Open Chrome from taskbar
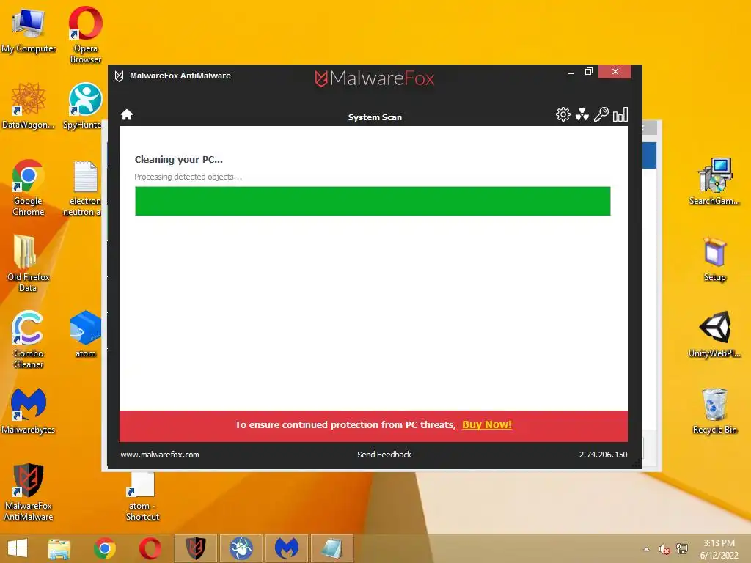 click(x=104, y=548)
